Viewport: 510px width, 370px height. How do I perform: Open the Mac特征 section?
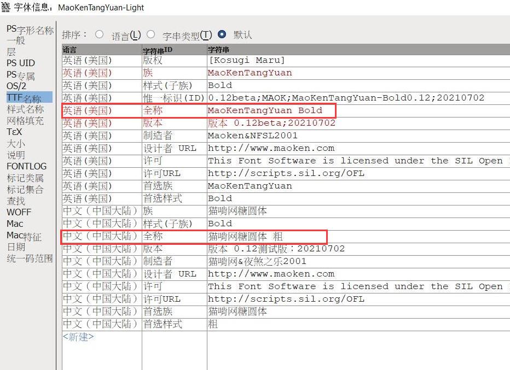(24, 236)
